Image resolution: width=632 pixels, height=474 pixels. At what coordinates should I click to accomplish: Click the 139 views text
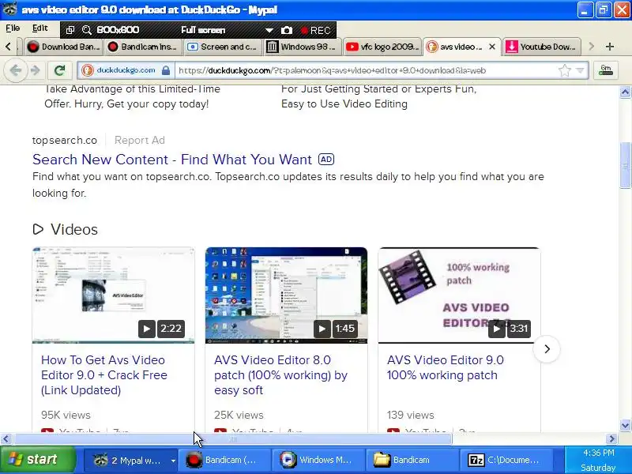[x=410, y=416]
